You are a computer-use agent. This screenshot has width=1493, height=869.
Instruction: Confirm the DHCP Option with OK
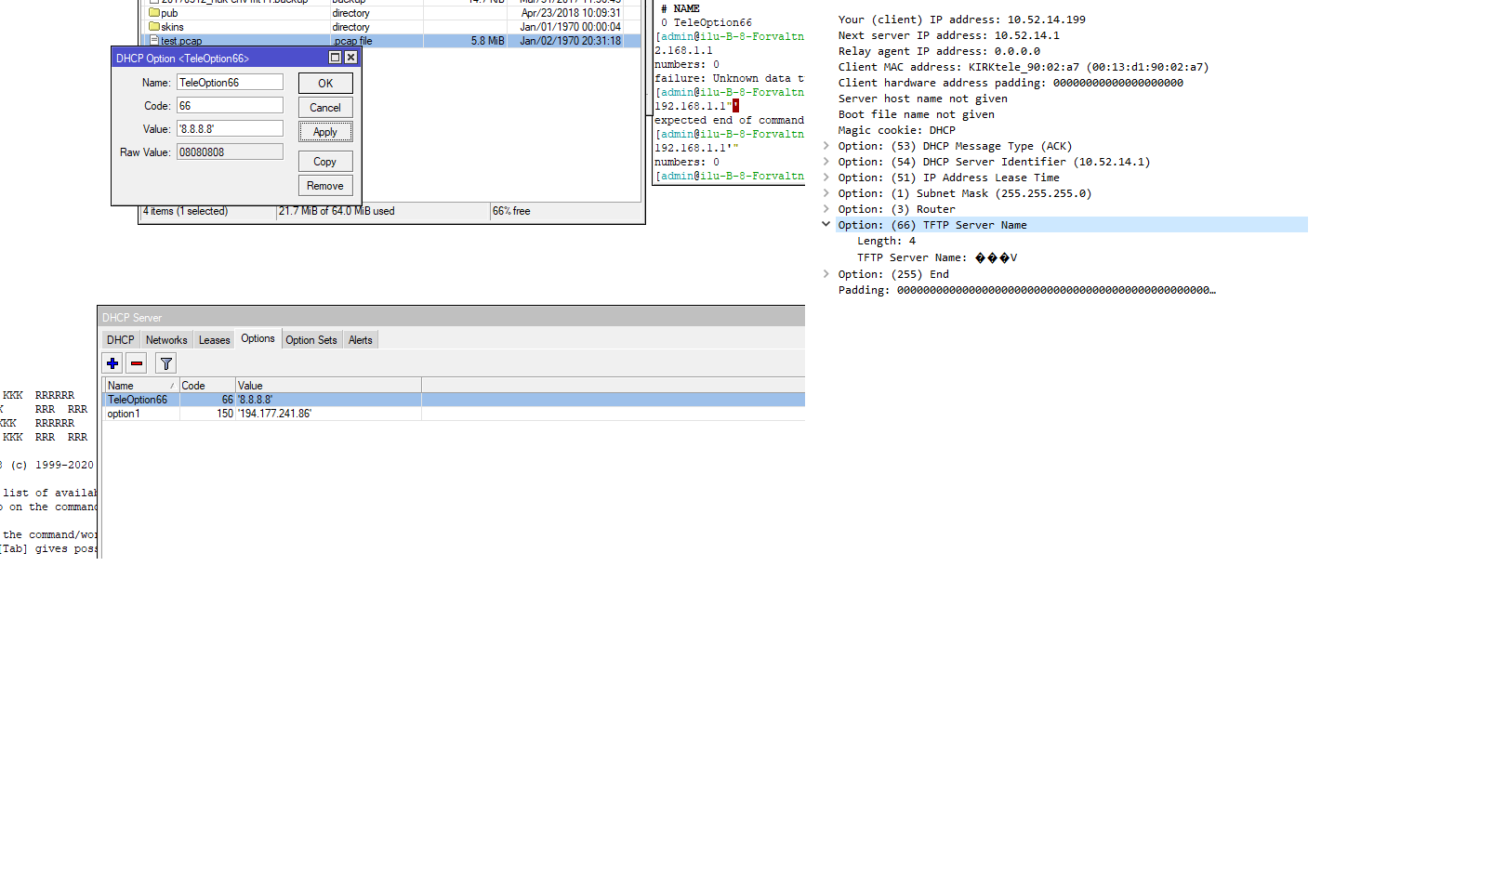pos(325,84)
